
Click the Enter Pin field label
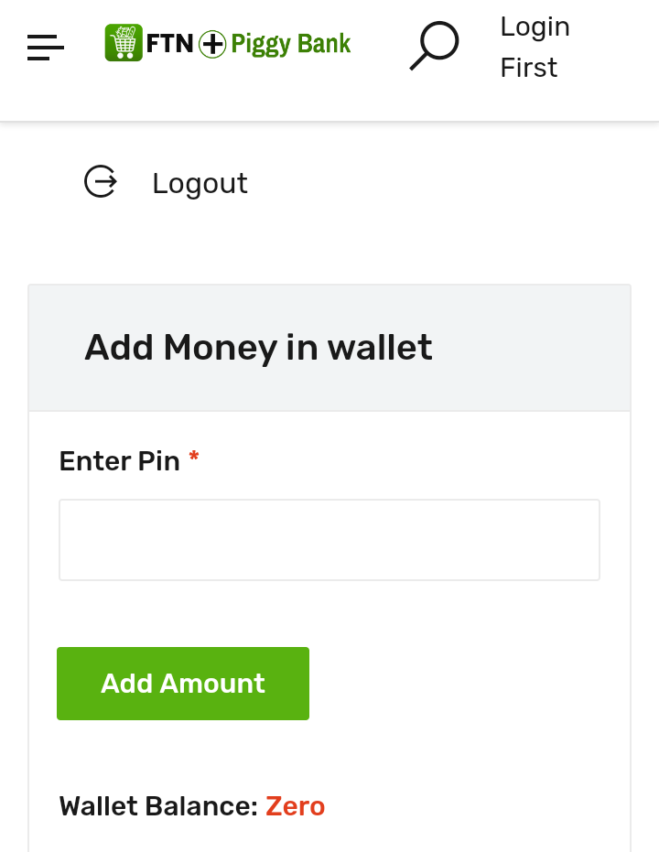[119, 461]
